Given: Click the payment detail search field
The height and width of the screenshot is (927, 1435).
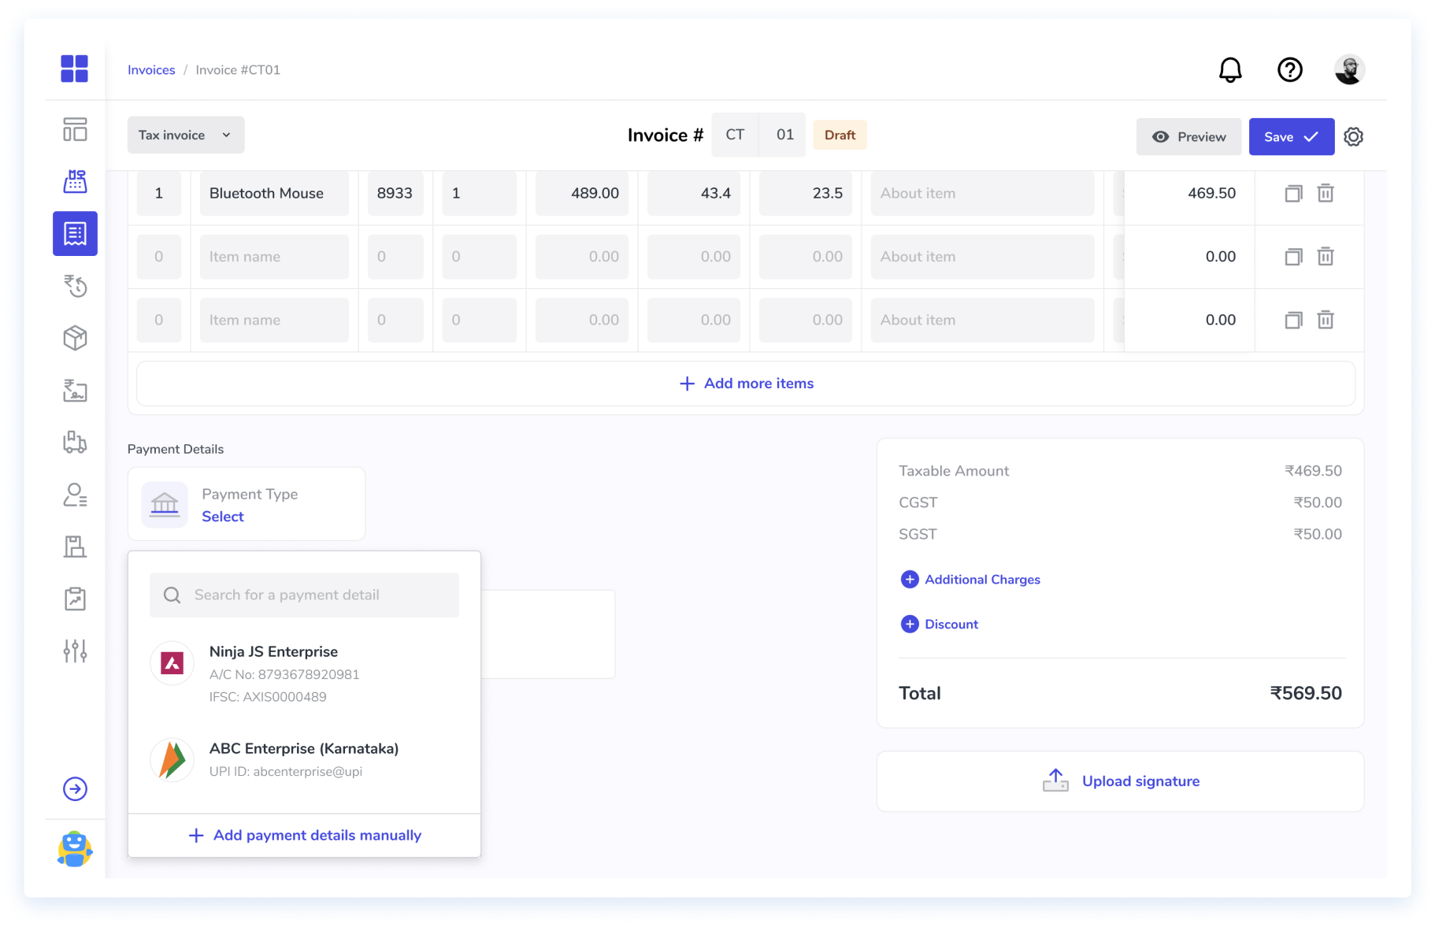Looking at the screenshot, I should coord(304,595).
